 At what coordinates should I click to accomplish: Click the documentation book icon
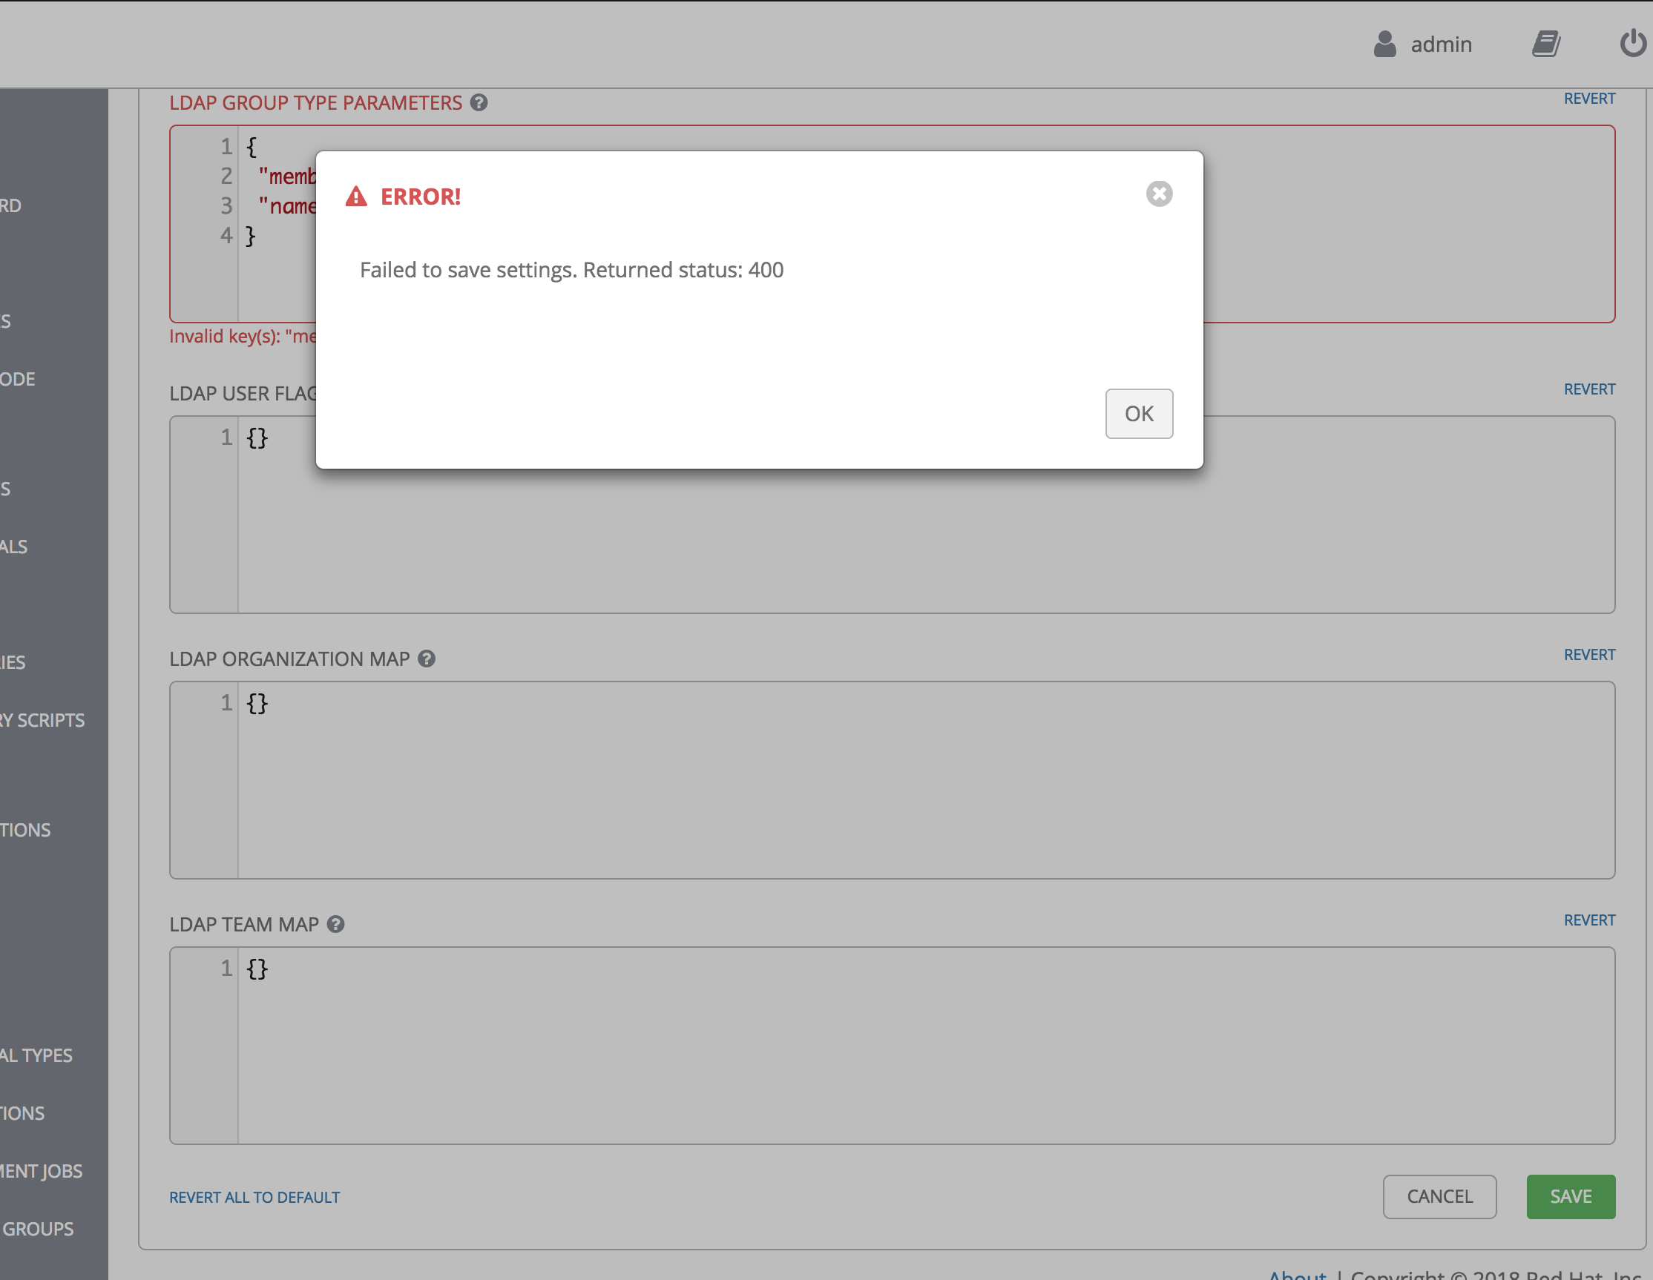pos(1546,44)
